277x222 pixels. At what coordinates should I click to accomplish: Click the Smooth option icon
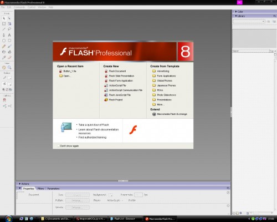coord(5,106)
